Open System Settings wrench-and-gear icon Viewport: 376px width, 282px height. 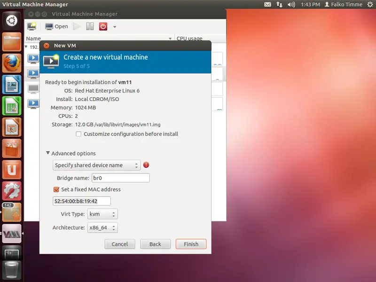pyautogui.click(x=11, y=191)
